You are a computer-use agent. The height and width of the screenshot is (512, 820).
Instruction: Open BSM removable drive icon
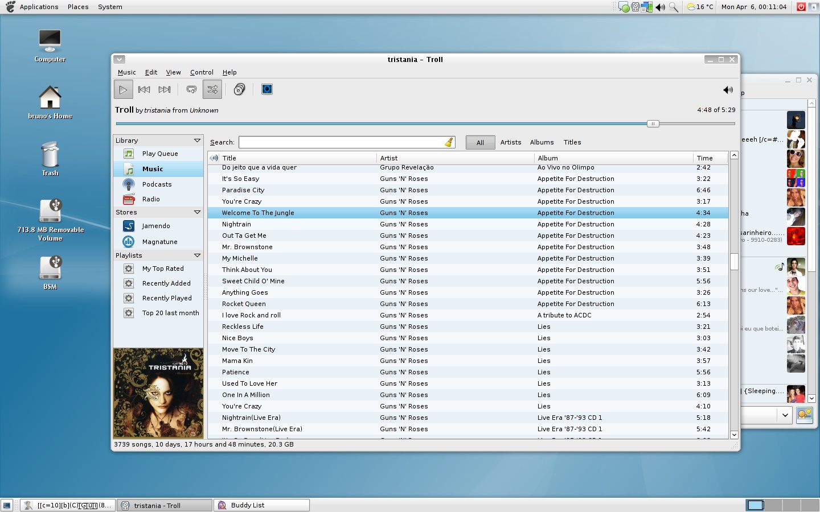click(50, 273)
